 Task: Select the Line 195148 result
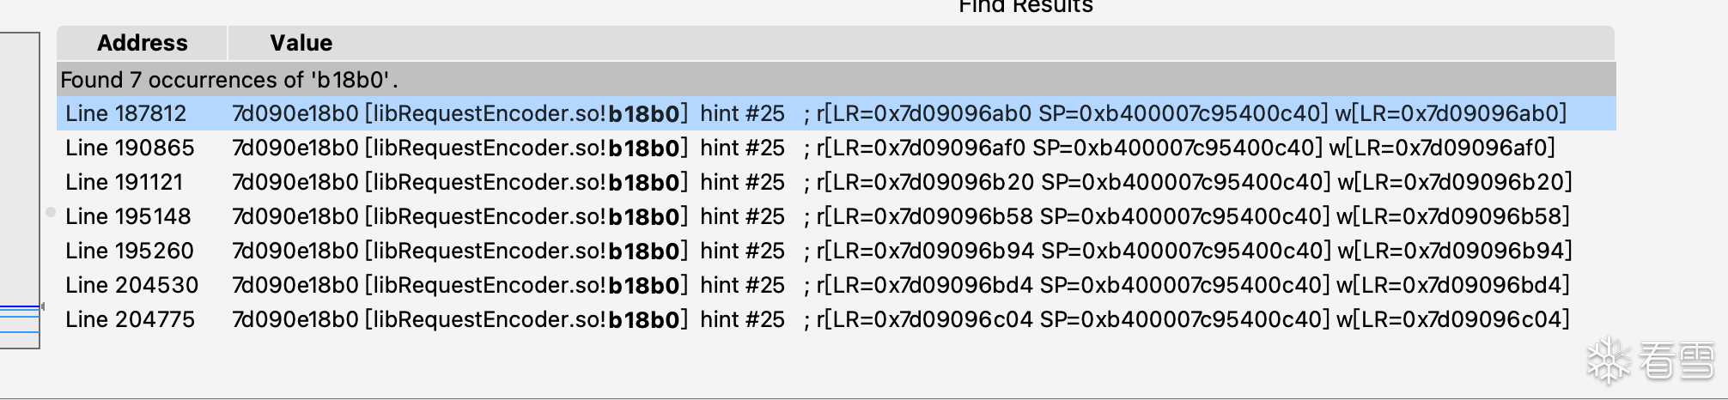[x=128, y=216]
